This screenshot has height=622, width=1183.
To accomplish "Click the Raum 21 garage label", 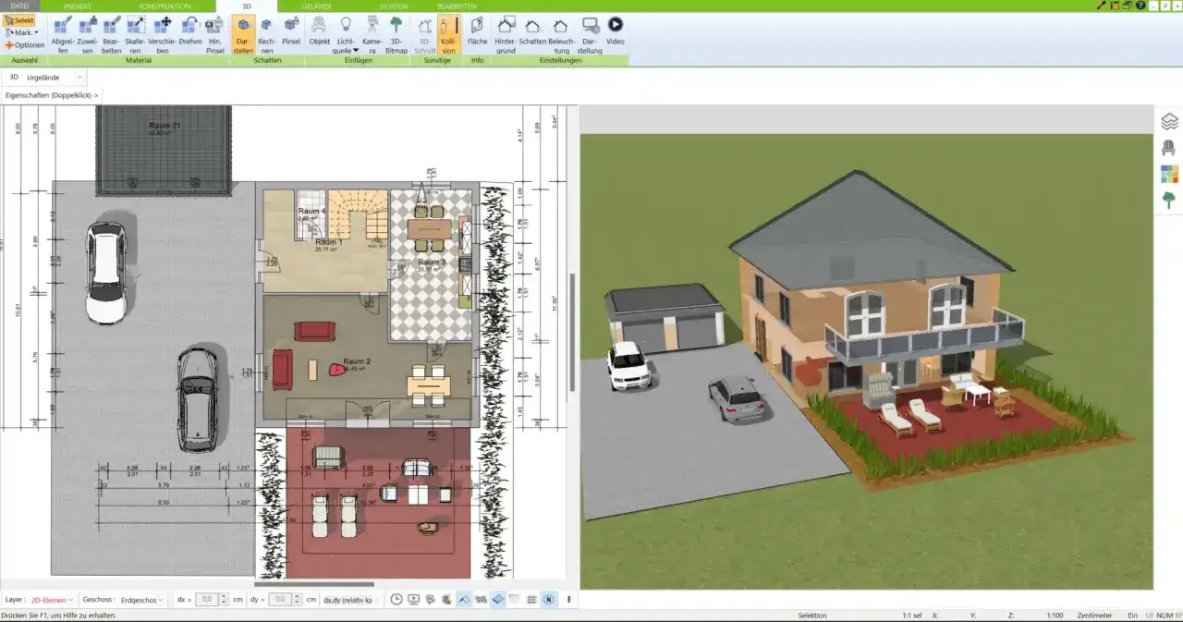I will 165,124.
